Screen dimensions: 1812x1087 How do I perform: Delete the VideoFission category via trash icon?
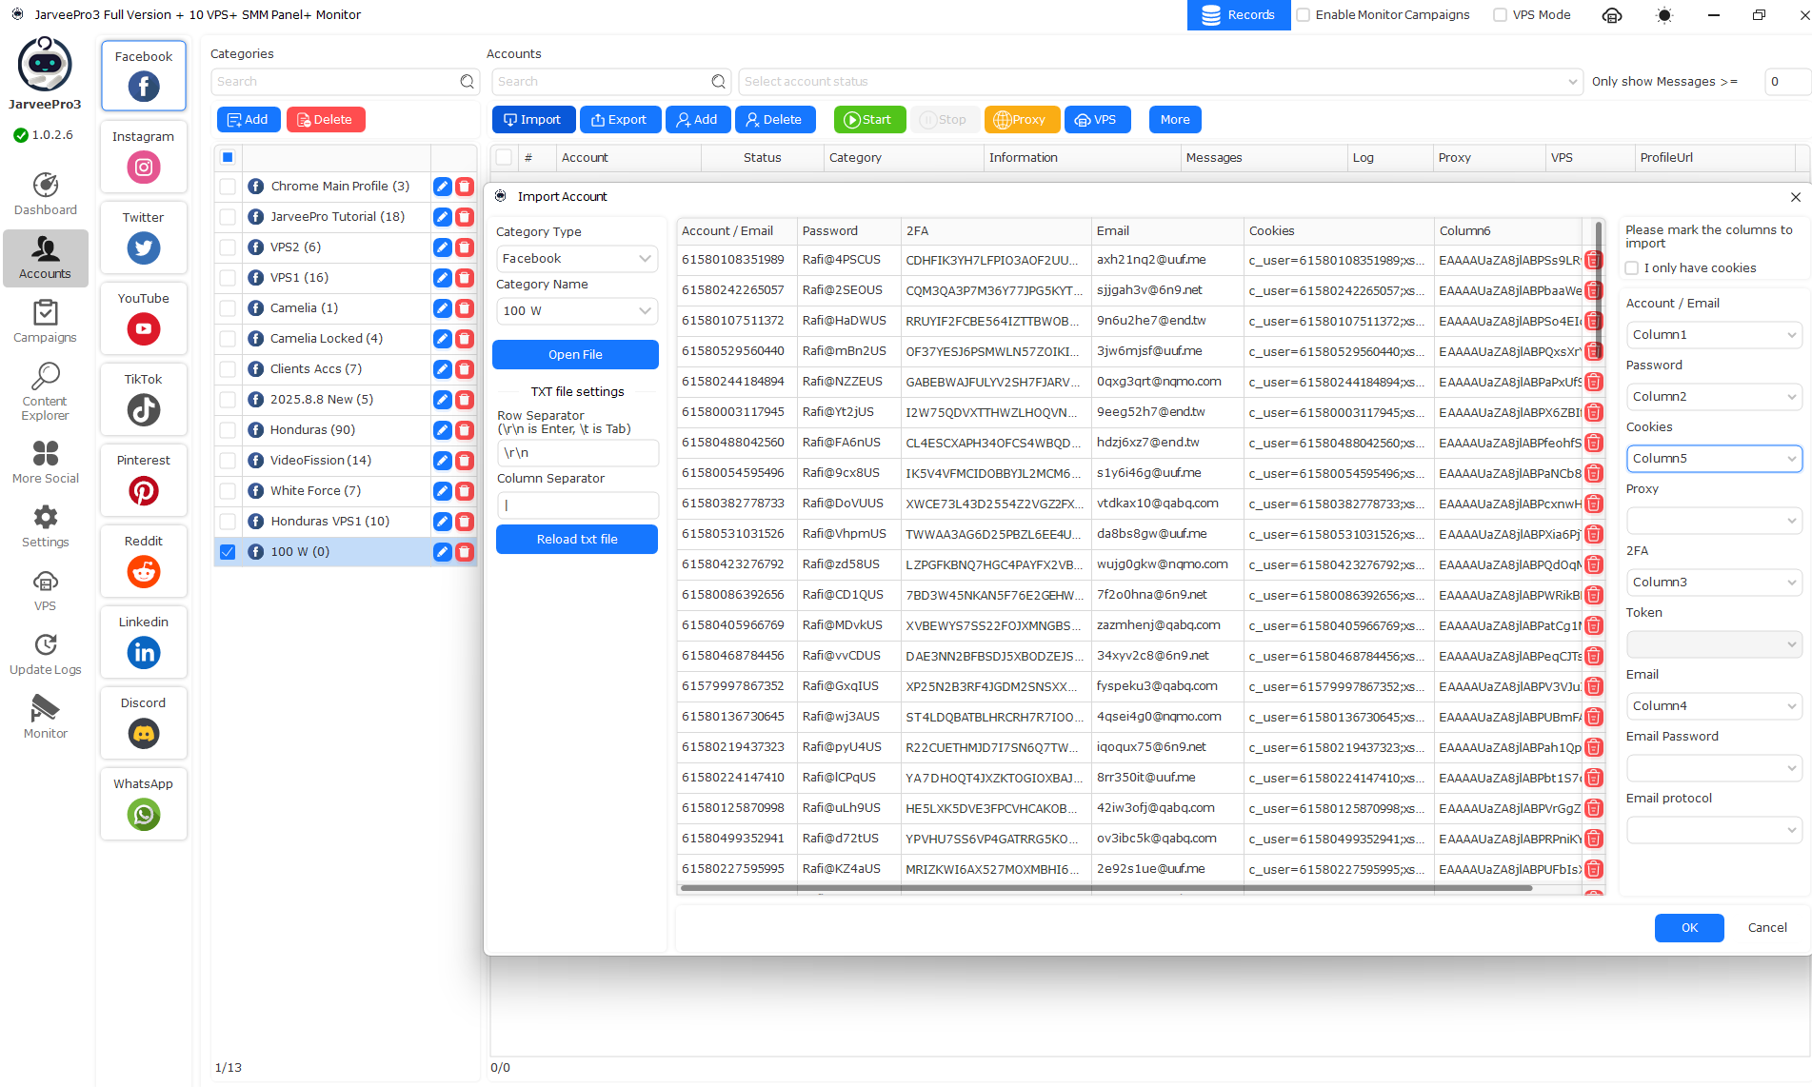[x=464, y=461]
